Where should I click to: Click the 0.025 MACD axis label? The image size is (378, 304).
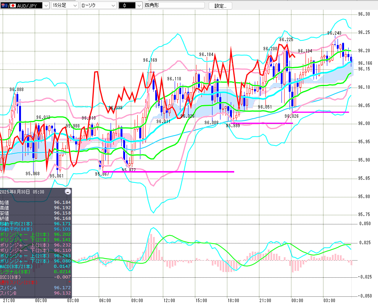(365, 242)
